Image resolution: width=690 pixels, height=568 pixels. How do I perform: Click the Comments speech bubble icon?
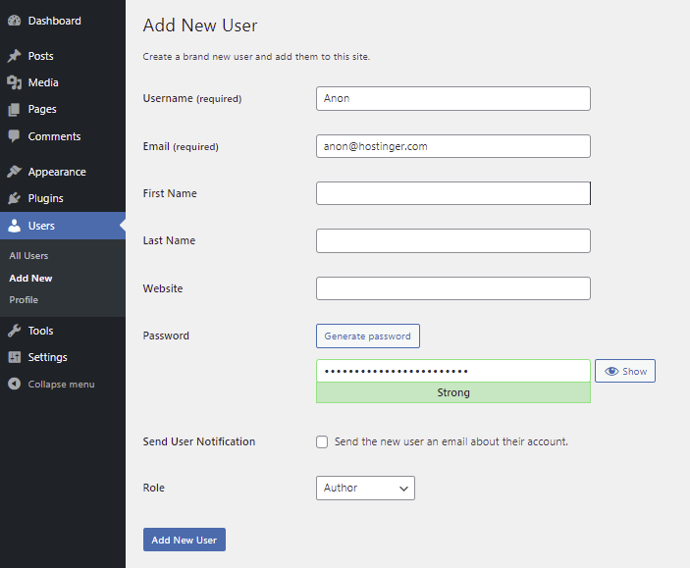tap(14, 136)
